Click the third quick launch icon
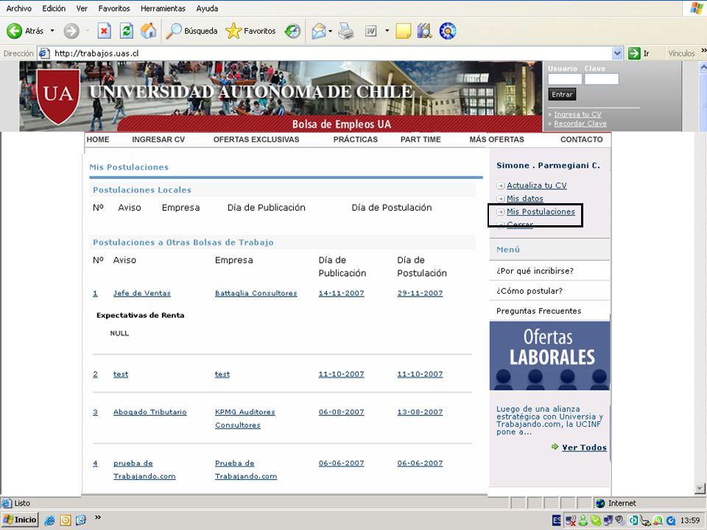This screenshot has height=530, width=707. tap(81, 520)
